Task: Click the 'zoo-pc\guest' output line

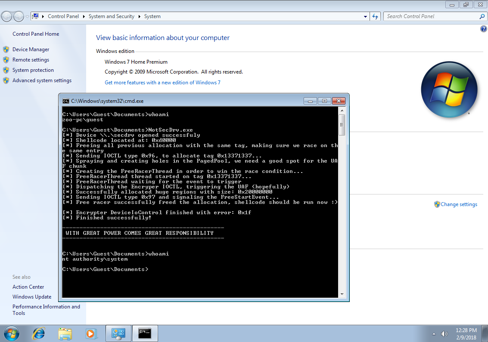Action: click(83, 120)
